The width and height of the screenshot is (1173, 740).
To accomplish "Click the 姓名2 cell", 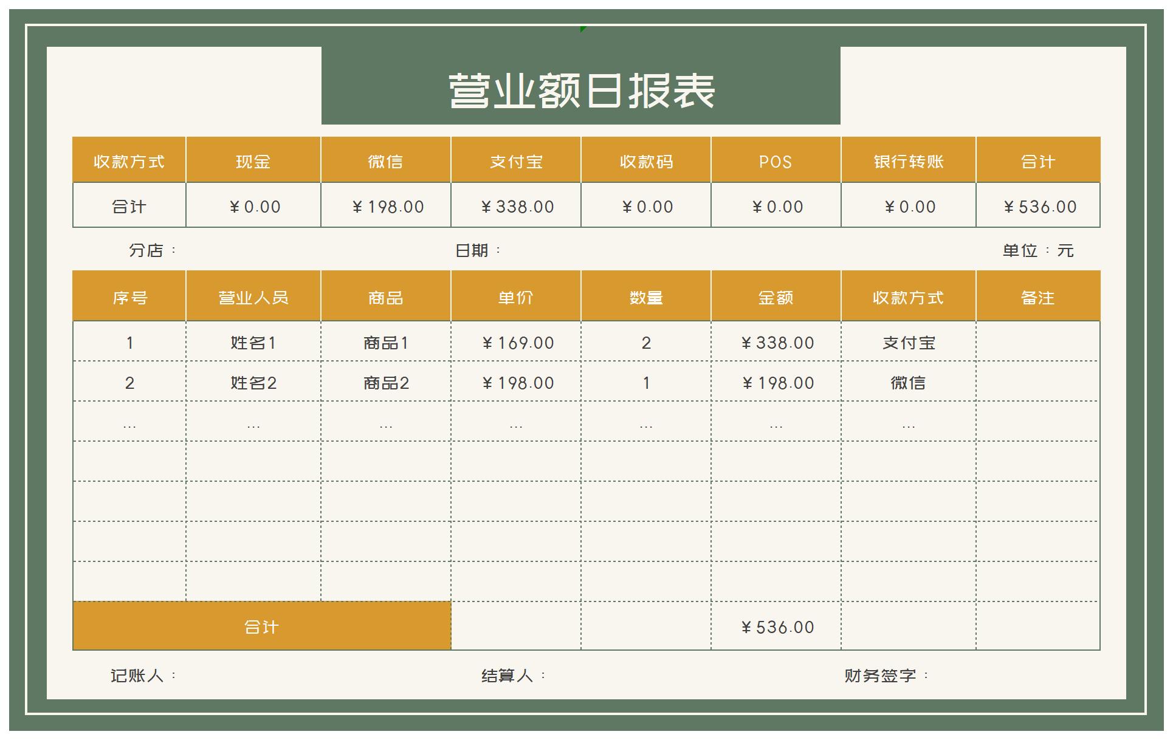I will pyautogui.click(x=253, y=382).
